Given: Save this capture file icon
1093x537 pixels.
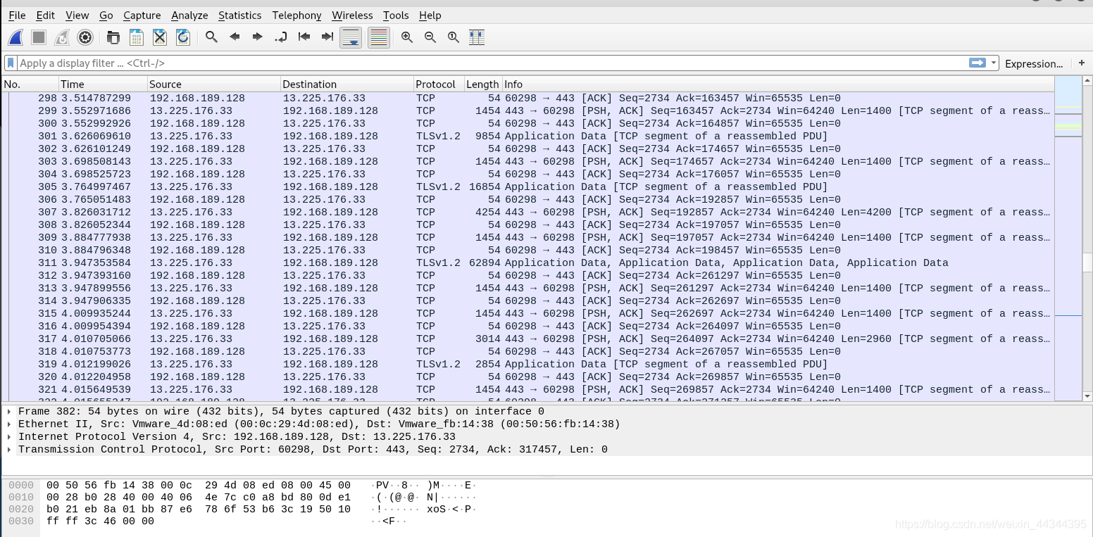Looking at the screenshot, I should [x=137, y=37].
